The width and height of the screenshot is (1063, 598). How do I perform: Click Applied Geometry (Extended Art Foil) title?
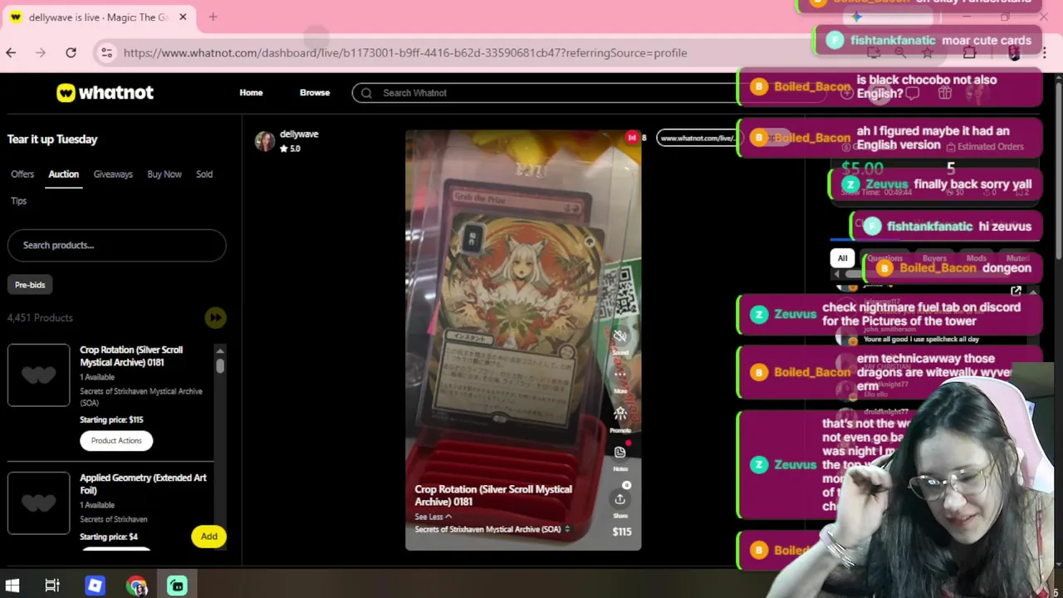143,484
